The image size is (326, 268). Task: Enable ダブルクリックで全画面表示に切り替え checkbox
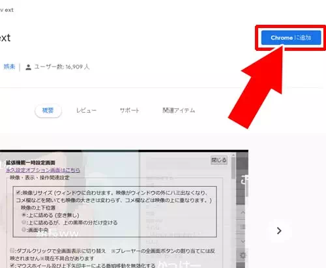coord(12,250)
